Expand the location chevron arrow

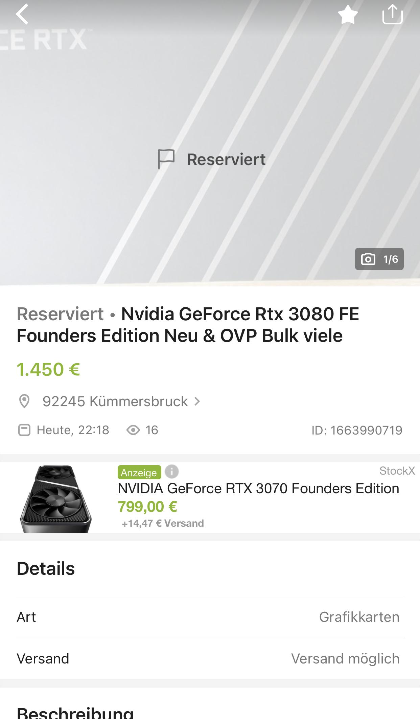(197, 401)
